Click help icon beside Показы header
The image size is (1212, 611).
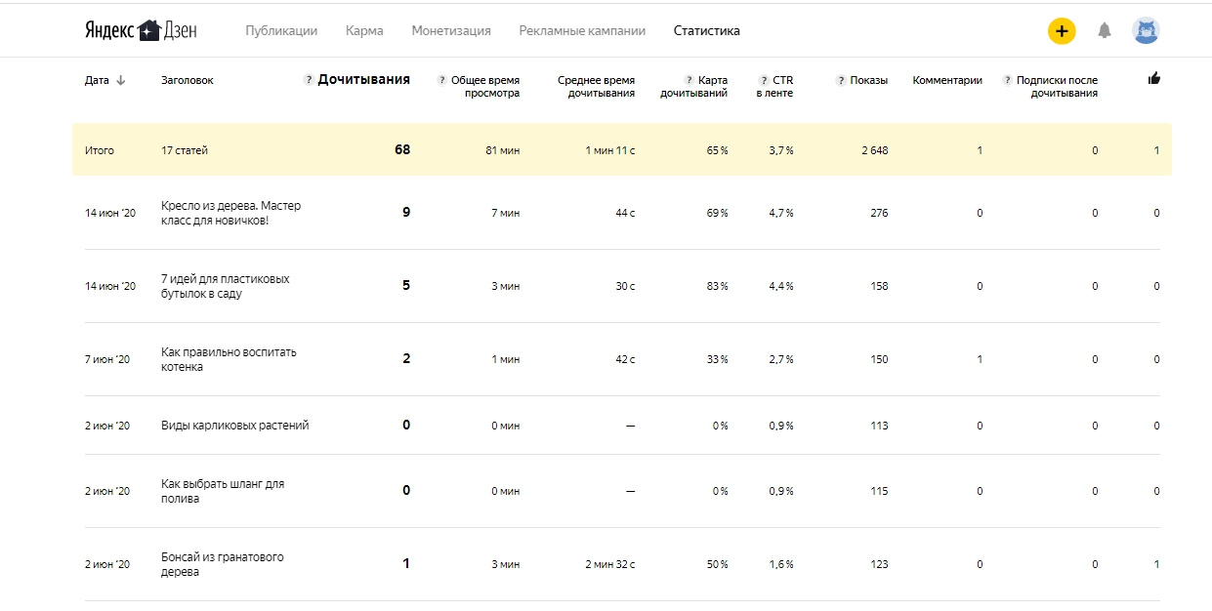click(x=841, y=81)
